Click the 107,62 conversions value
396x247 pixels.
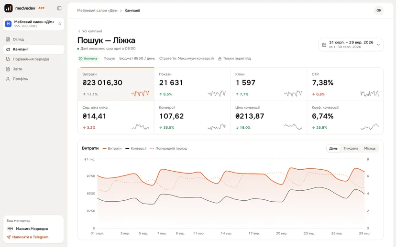pos(172,116)
